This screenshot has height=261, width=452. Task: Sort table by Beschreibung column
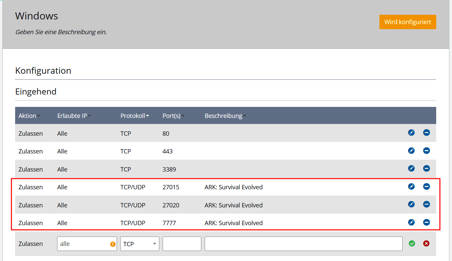pos(225,116)
